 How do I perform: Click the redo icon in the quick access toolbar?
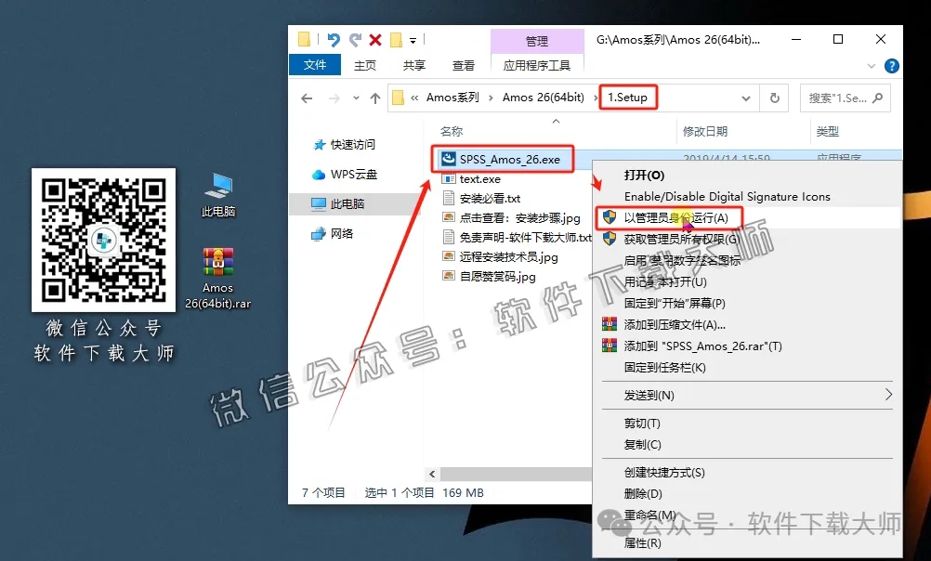[x=357, y=39]
